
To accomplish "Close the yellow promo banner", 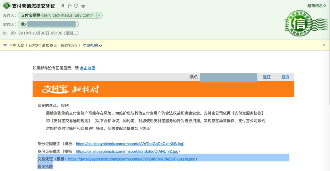I will pyautogui.click(x=324, y=45).
